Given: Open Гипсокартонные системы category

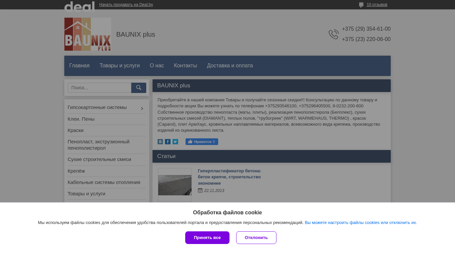Looking at the screenshot, I should click(97, 107).
